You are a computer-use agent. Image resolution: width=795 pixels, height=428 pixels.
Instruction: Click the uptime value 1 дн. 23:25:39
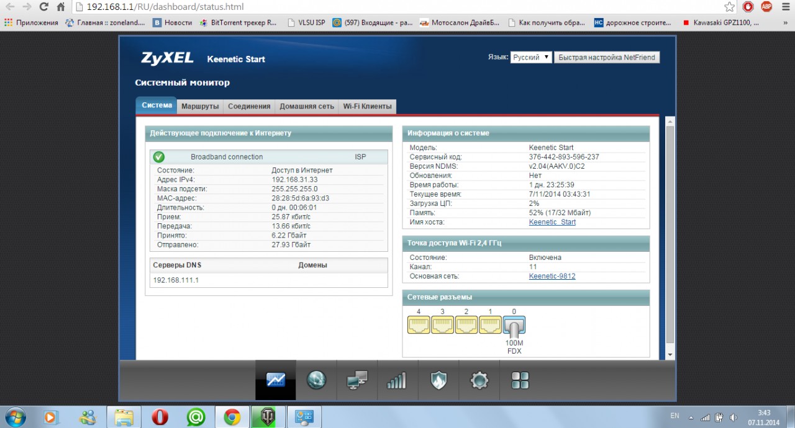click(552, 185)
